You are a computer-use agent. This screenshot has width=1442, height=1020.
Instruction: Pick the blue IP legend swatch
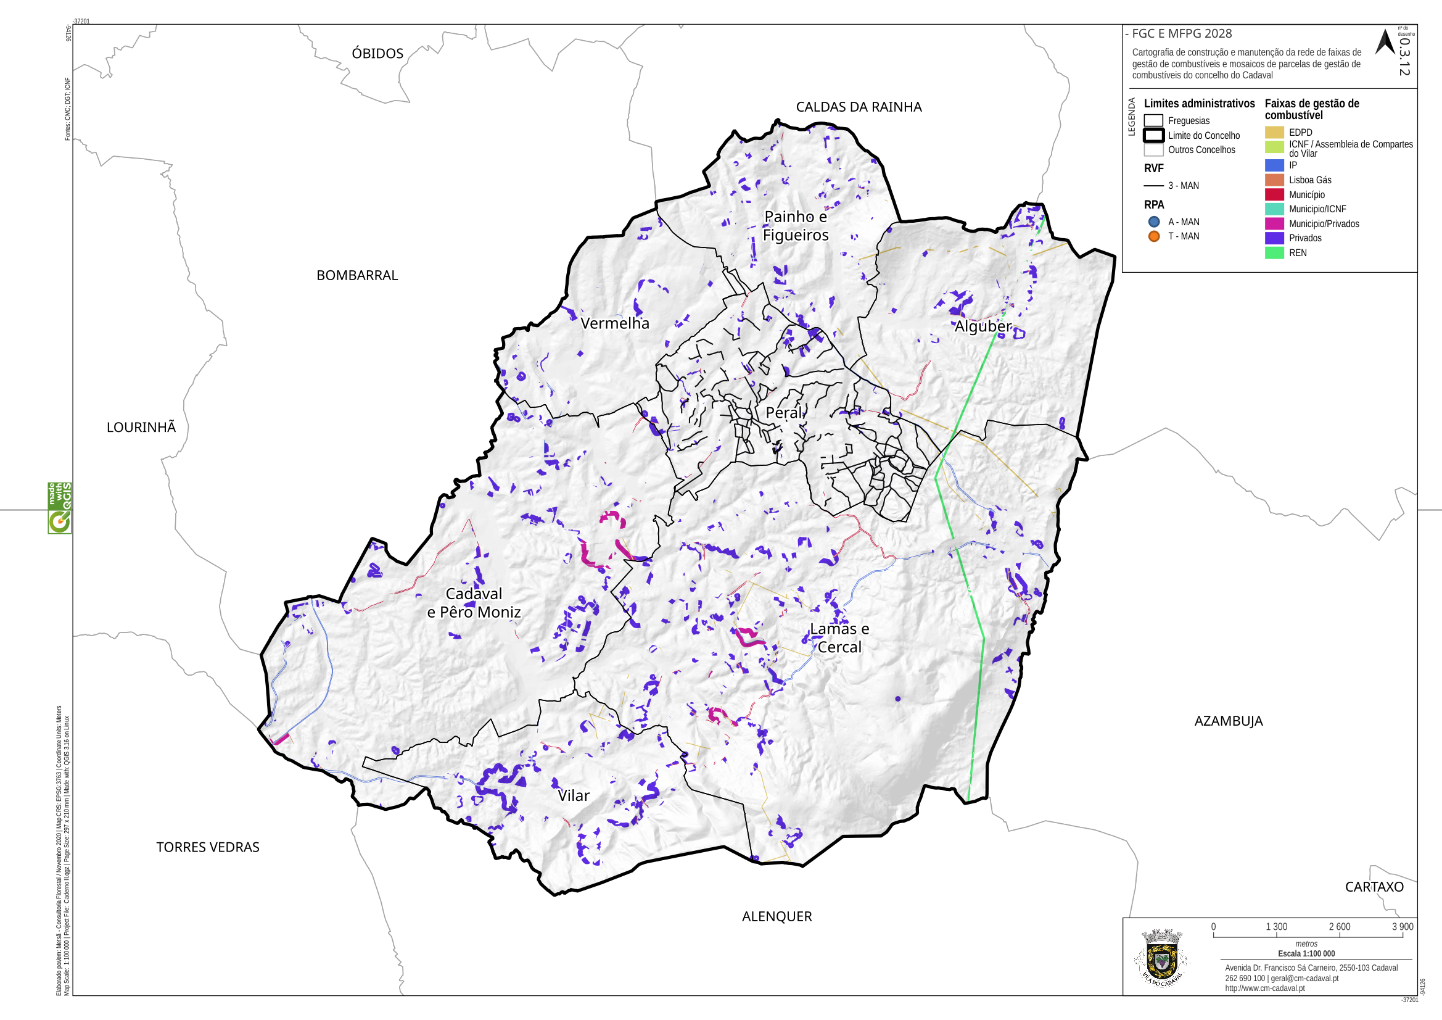(x=1274, y=165)
